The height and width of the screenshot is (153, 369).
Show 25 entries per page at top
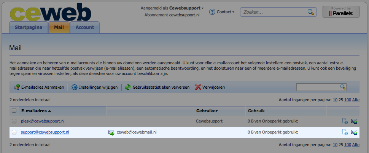point(340,100)
